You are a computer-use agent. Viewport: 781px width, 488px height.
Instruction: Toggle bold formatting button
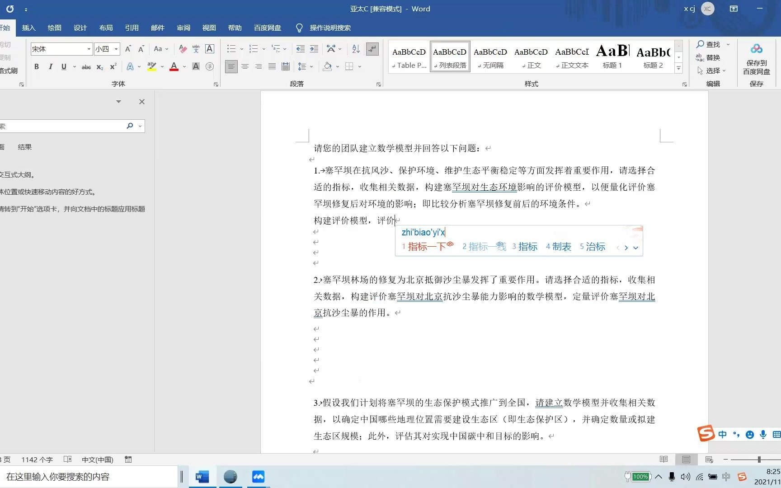[37, 66]
